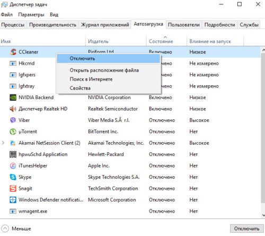Click the Hkcmd row icon

click(x=13, y=63)
